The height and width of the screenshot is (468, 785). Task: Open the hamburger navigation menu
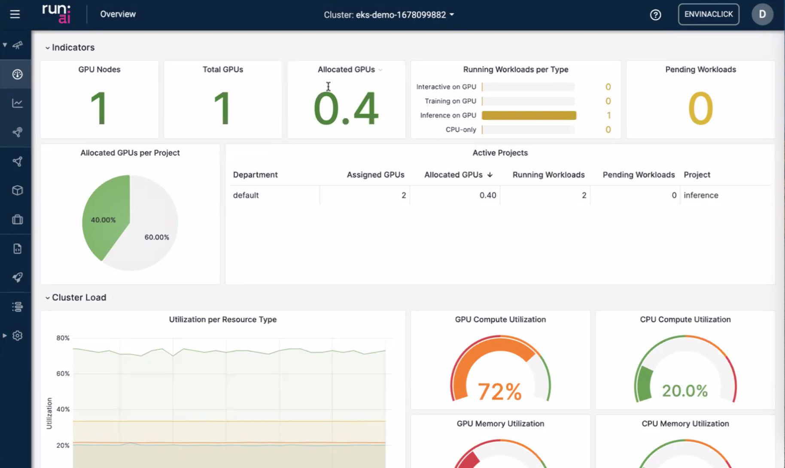click(x=15, y=14)
